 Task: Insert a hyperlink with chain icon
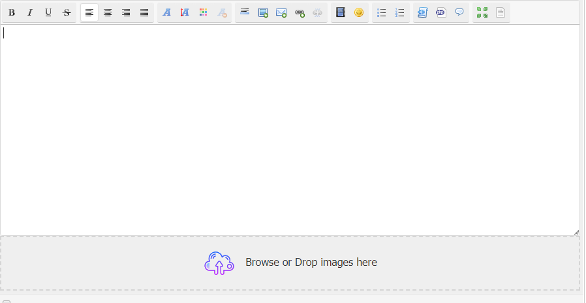[300, 12]
